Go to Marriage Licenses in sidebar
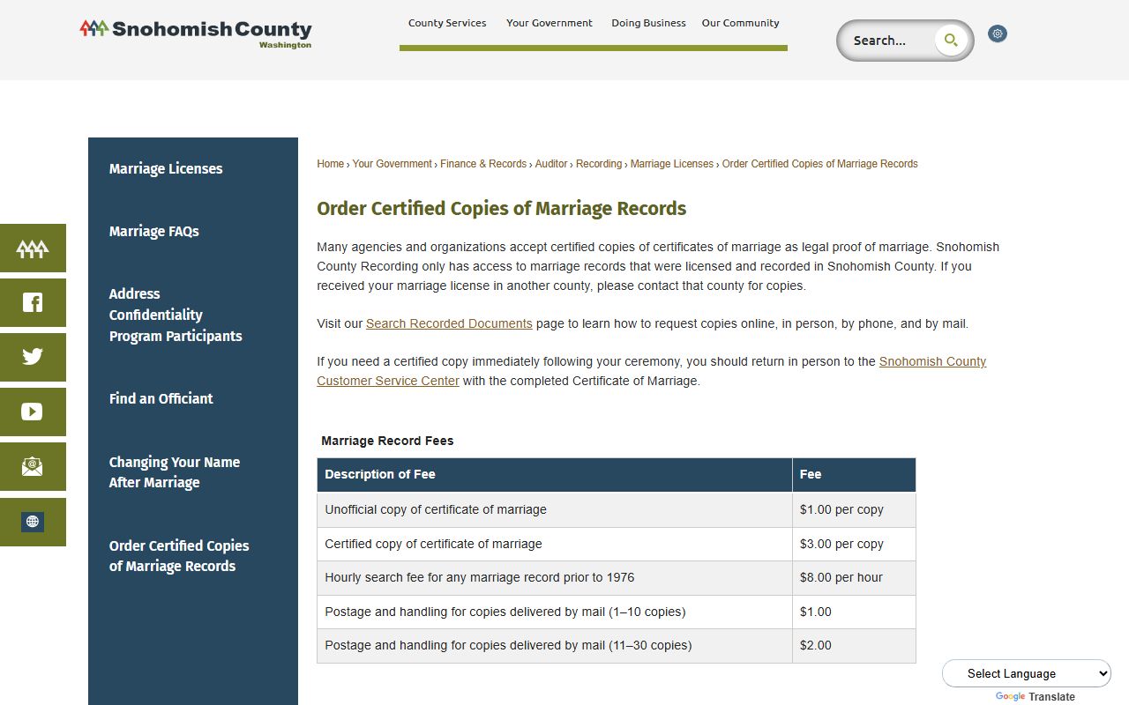1129x705 pixels. (166, 168)
